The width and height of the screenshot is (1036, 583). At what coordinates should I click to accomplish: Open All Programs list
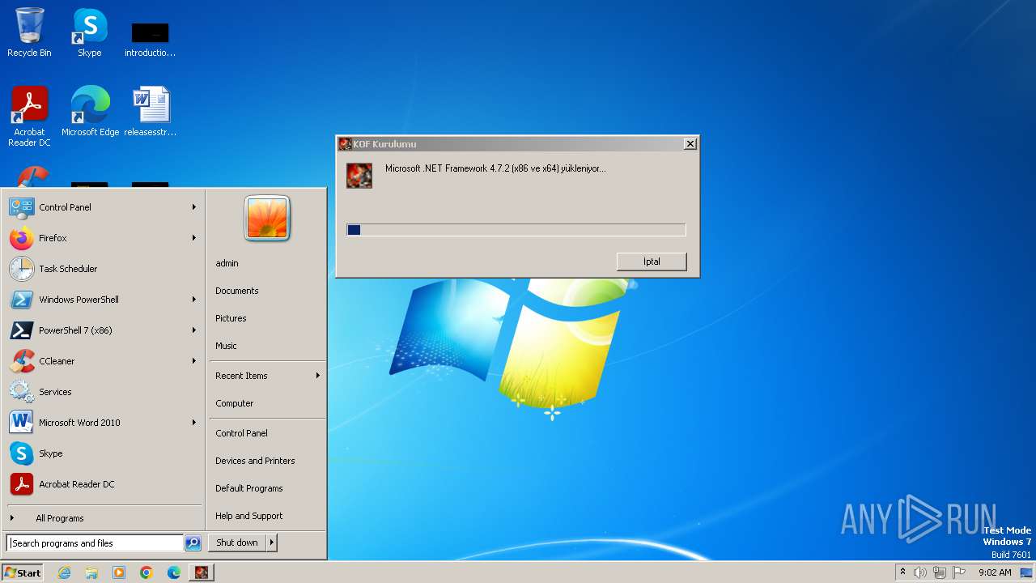pyautogui.click(x=104, y=518)
